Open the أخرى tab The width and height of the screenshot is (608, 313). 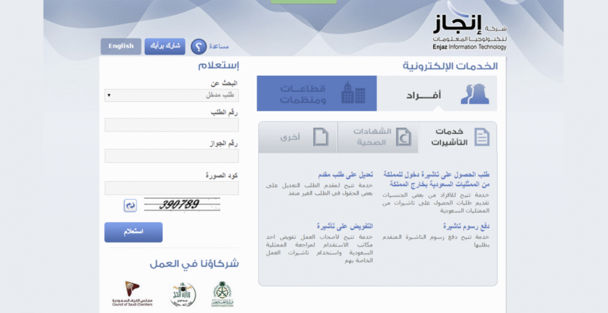tap(298, 137)
